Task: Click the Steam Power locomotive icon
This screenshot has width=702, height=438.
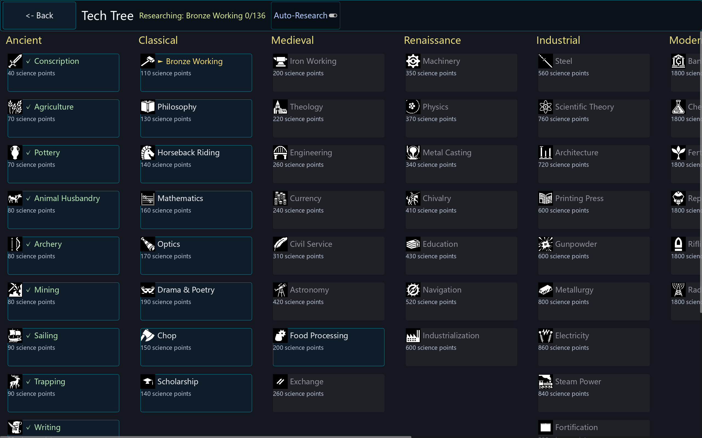Action: click(546, 382)
